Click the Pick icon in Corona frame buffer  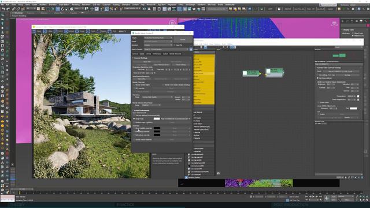(x=109, y=31)
